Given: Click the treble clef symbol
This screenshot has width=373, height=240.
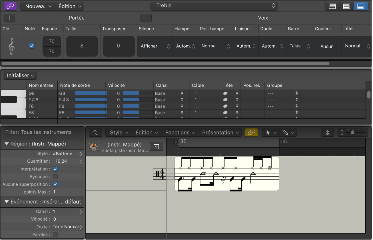Looking at the screenshot, I should tap(11, 46).
